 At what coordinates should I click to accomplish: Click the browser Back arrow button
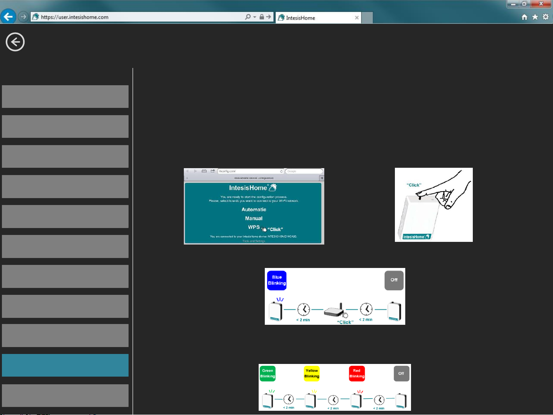click(x=8, y=17)
